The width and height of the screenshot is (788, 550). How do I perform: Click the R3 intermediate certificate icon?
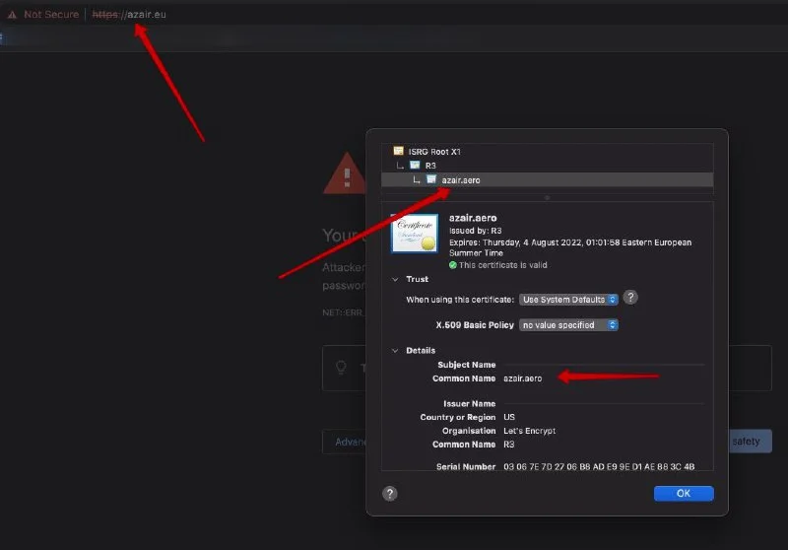[415, 166]
